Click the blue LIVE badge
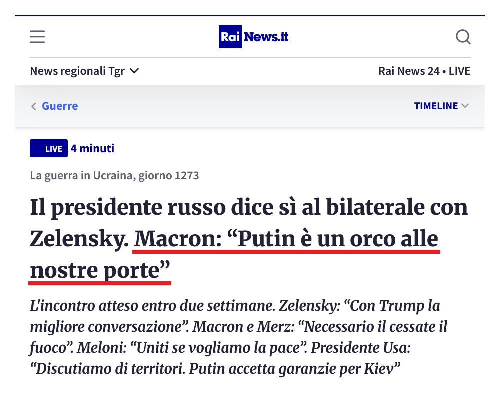 49,148
